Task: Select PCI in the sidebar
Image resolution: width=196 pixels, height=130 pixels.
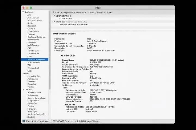Action: click(x=29, y=48)
